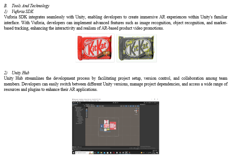Select EventSystem in the Hierarchy
Screen dimensions: 236x159
tap(79, 123)
